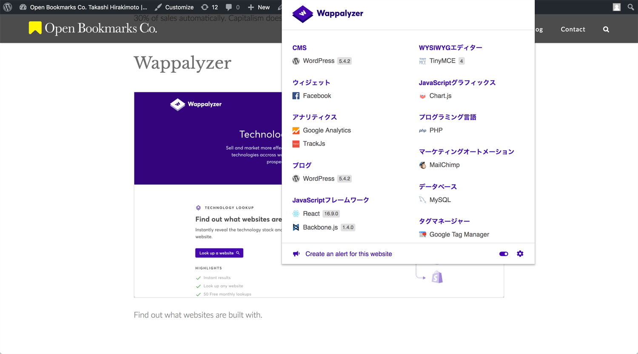Select the アナリティクス category heading
638x354 pixels.
[315, 117]
